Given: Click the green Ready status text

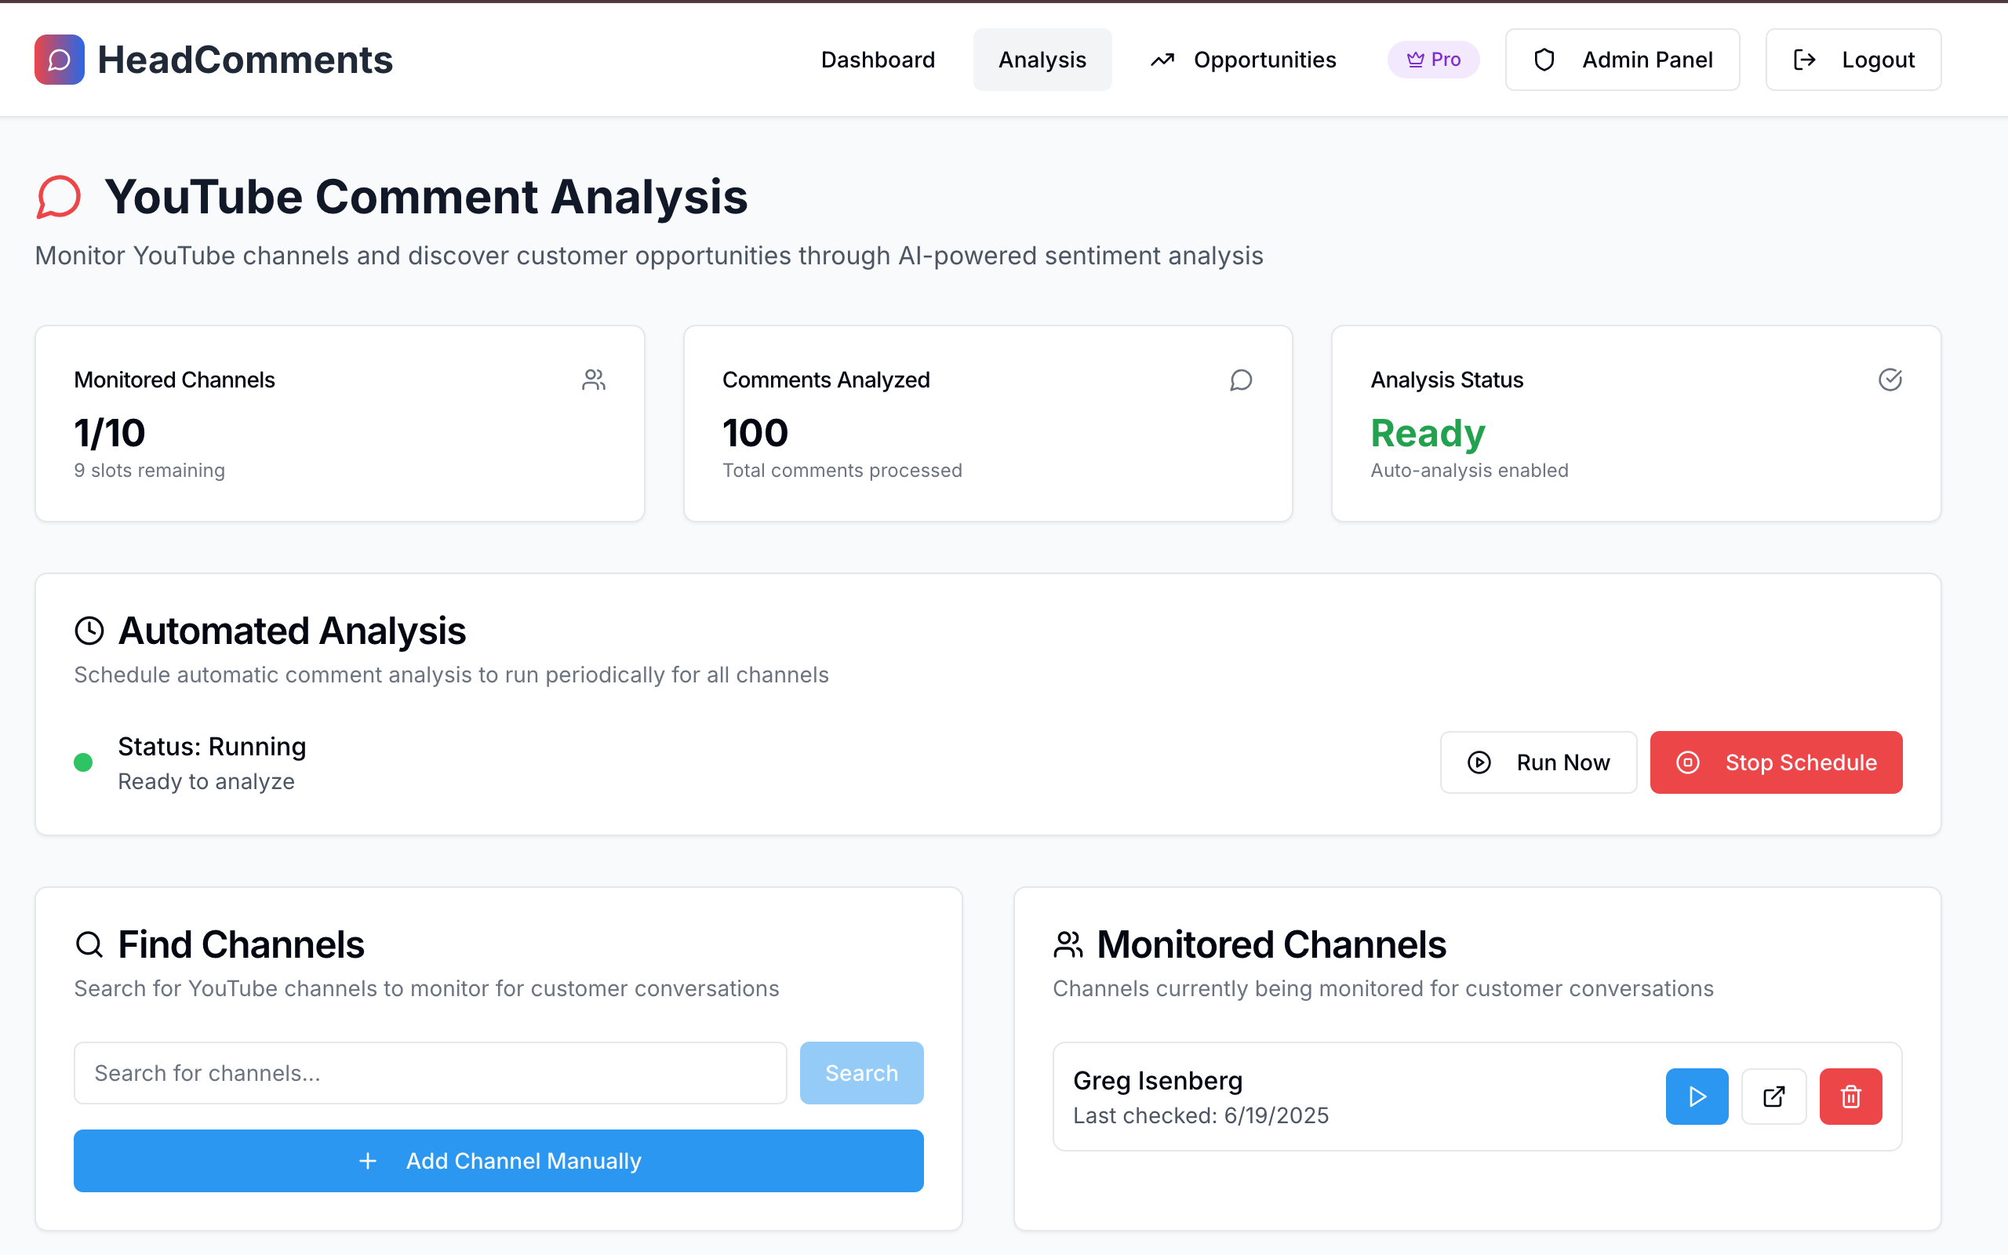Looking at the screenshot, I should click(1428, 433).
